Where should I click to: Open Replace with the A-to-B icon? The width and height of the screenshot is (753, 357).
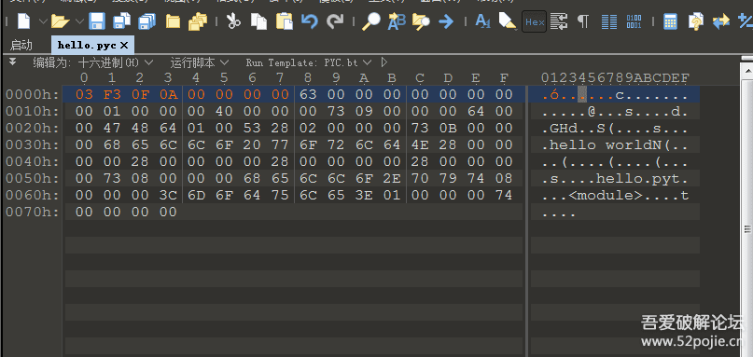tap(397, 21)
